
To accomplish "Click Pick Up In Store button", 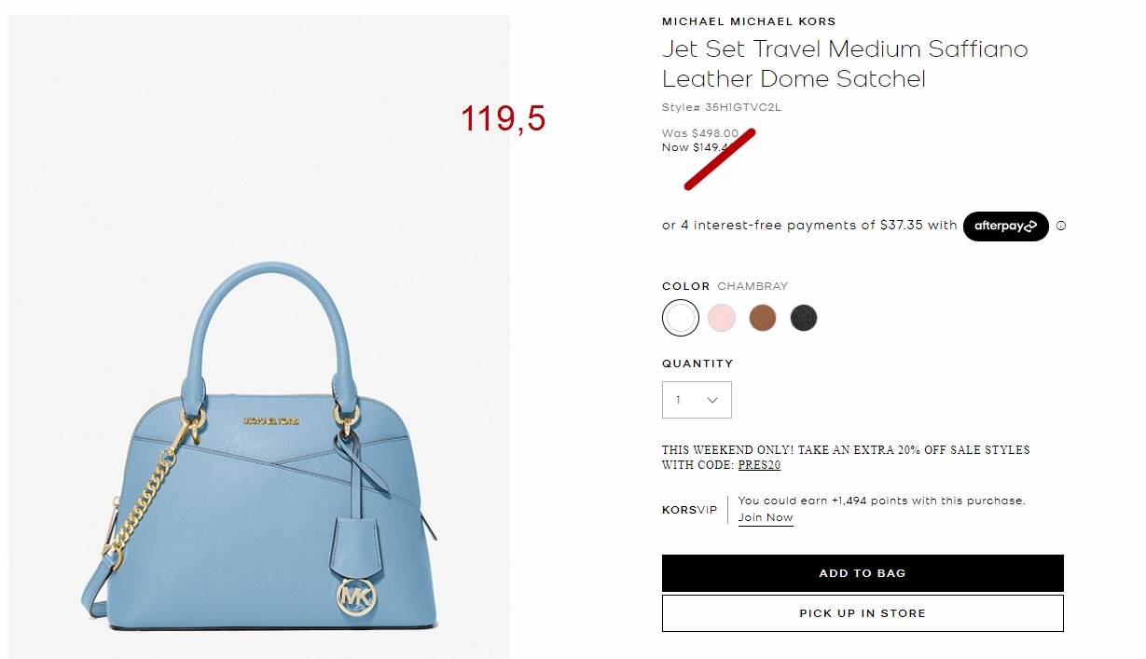I will [863, 613].
